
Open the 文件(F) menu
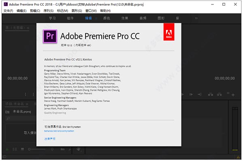click(8, 11)
